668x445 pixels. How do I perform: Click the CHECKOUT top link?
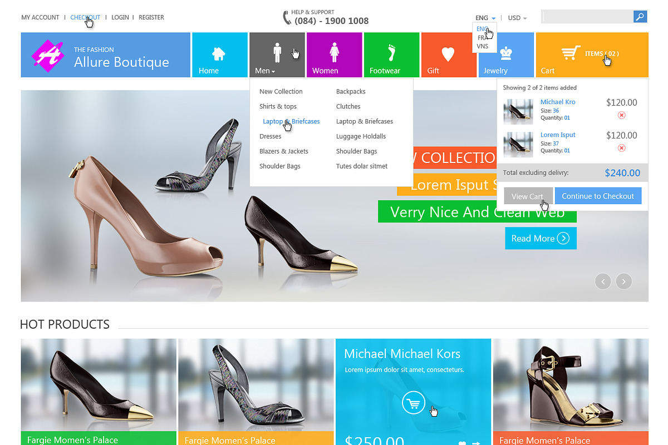point(85,17)
